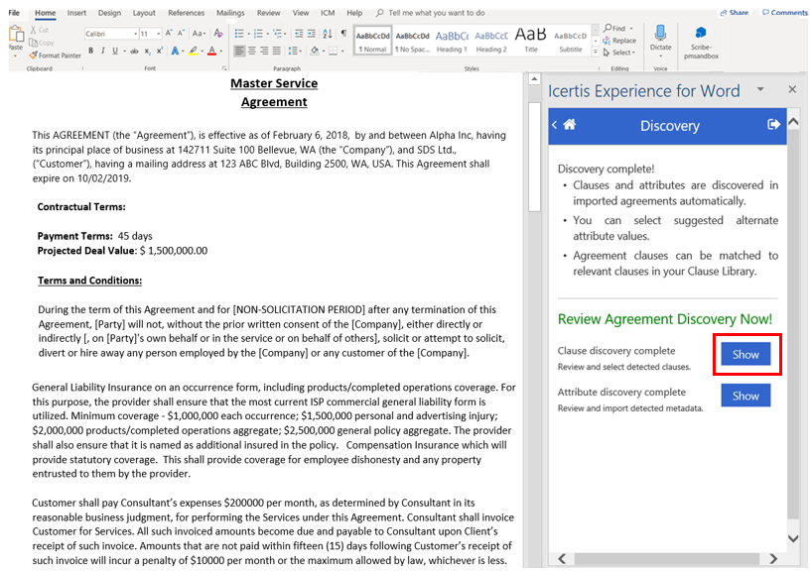The height and width of the screenshot is (571, 812).
Task: Open the ICM ribbon tab
Action: coord(328,13)
